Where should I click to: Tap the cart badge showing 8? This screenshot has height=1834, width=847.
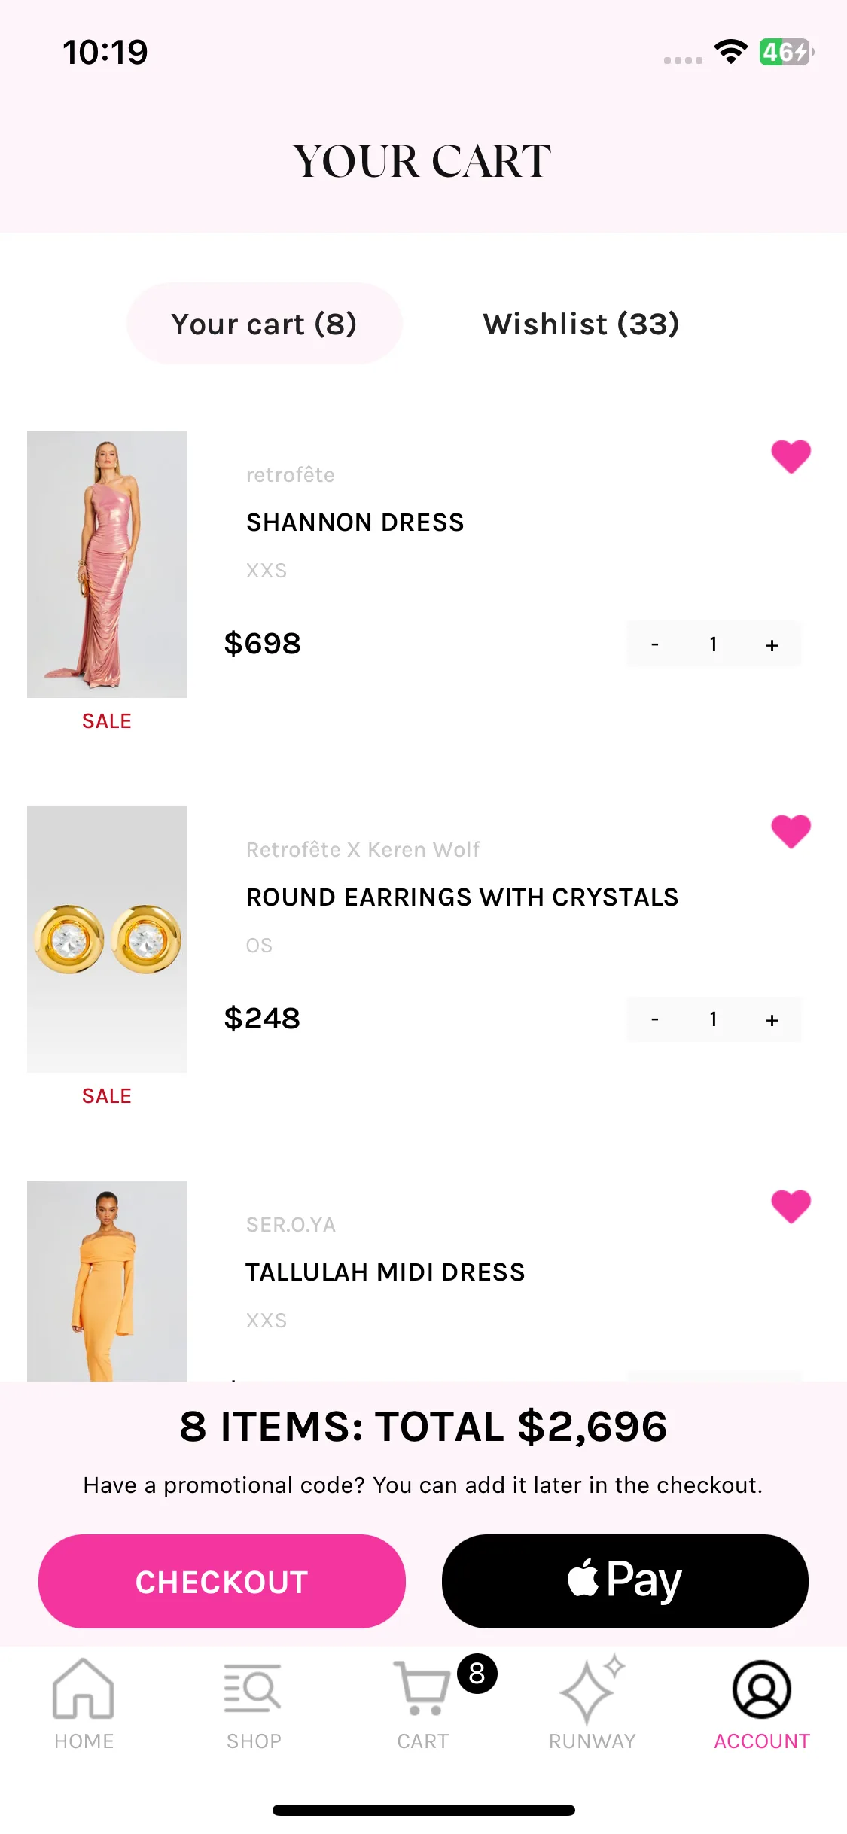coord(477,1674)
